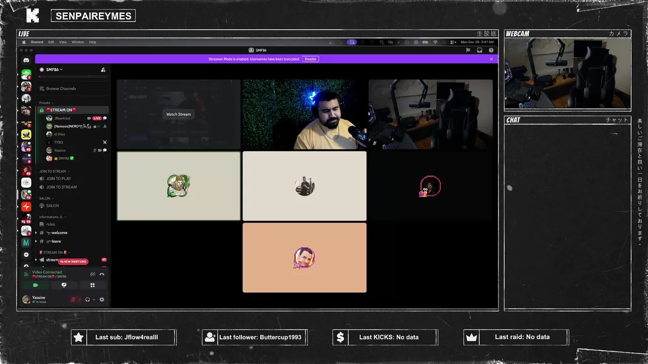Open Discord direct messages home icon
Viewport: 648px width, 364px height.
tap(26, 60)
